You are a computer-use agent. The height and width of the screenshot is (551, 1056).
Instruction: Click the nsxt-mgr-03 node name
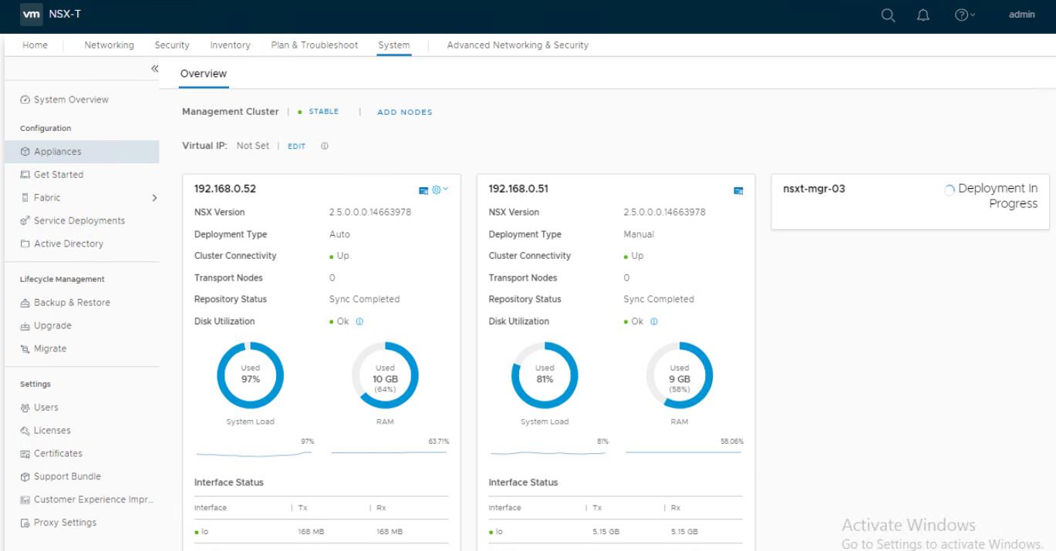[x=814, y=190]
